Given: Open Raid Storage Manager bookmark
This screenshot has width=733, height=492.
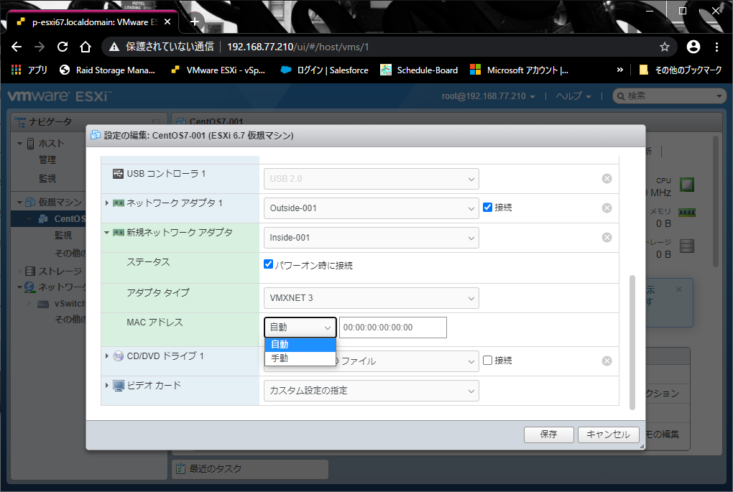Looking at the screenshot, I should [108, 70].
